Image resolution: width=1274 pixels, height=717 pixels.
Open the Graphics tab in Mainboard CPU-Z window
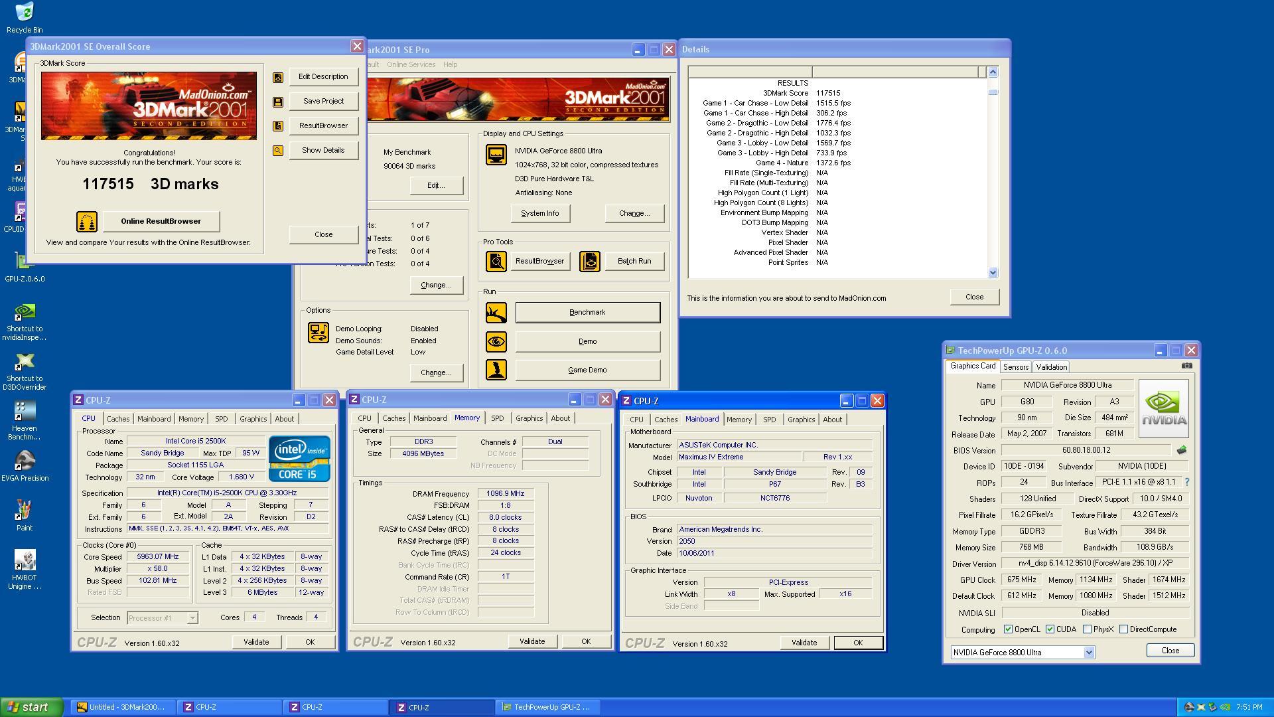pyautogui.click(x=801, y=420)
